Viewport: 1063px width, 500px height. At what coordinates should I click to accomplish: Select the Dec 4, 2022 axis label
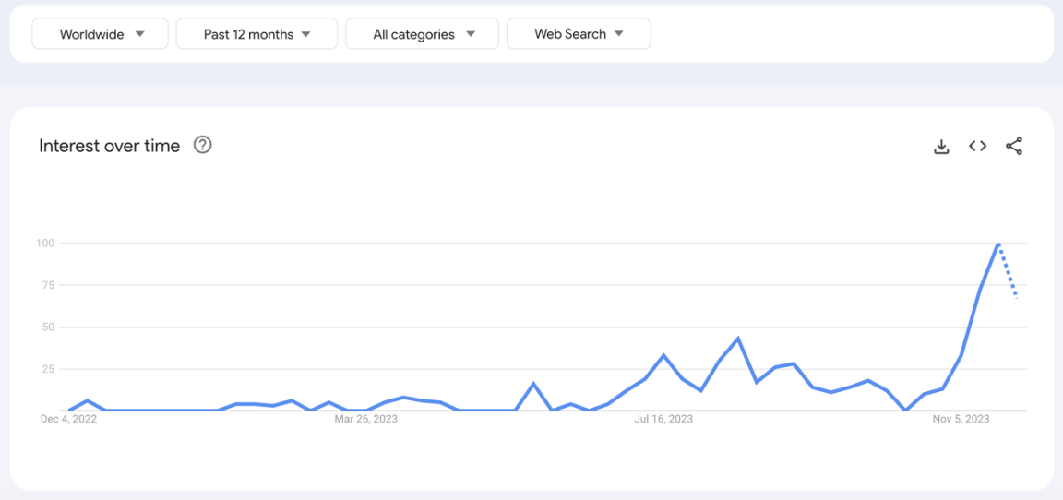pos(68,419)
